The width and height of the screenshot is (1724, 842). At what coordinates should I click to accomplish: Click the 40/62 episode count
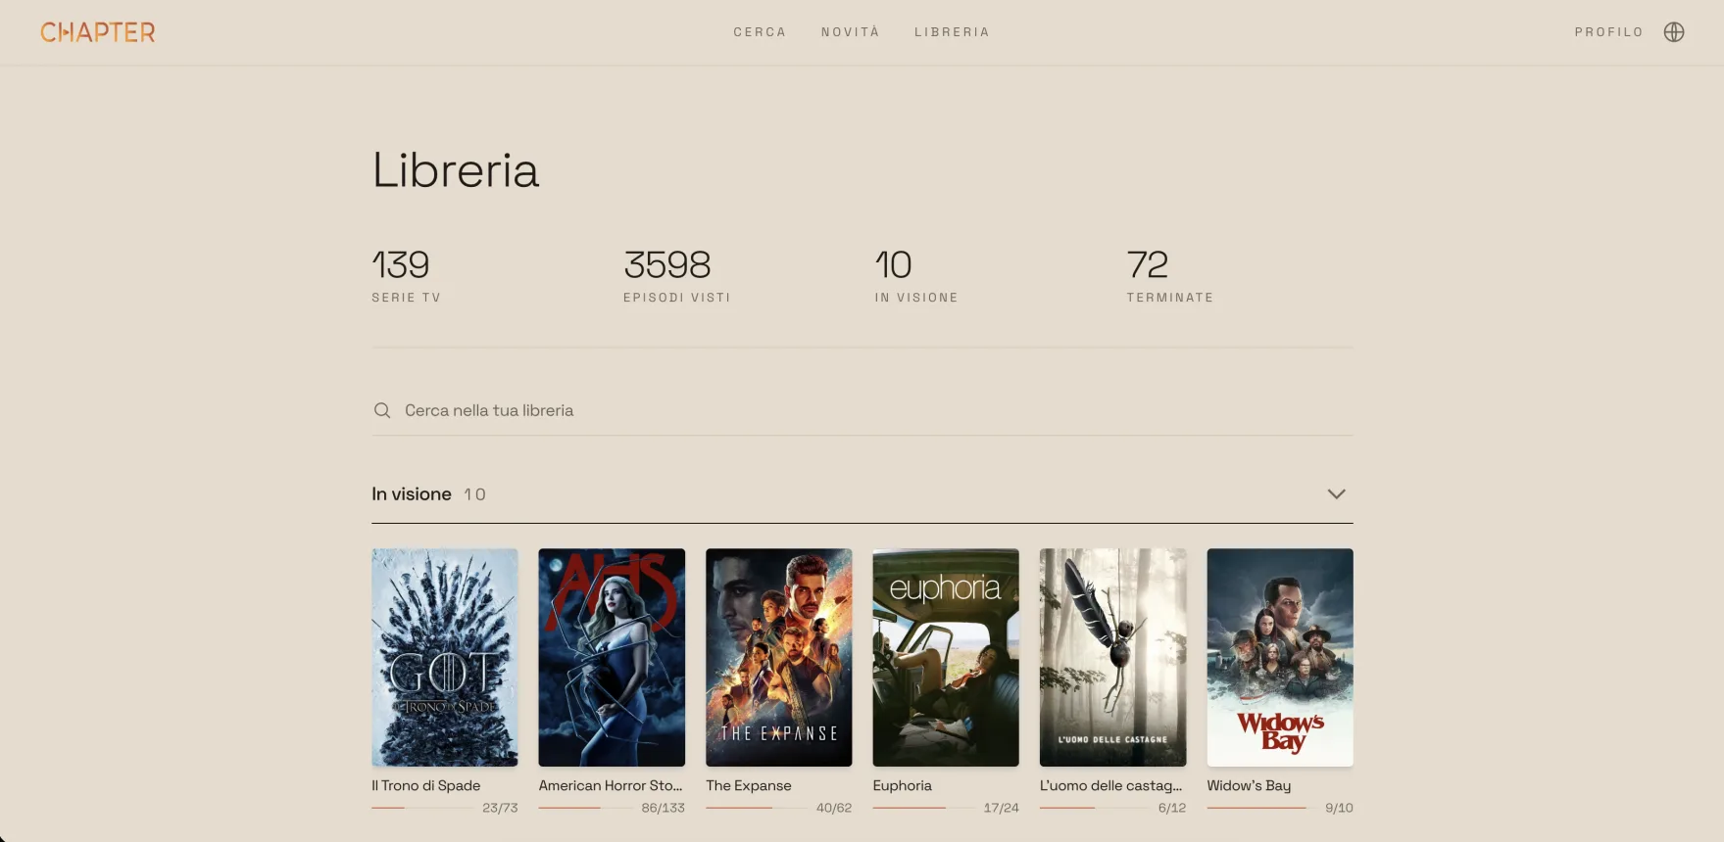(834, 808)
